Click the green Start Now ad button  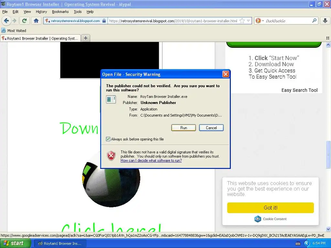[274, 45]
